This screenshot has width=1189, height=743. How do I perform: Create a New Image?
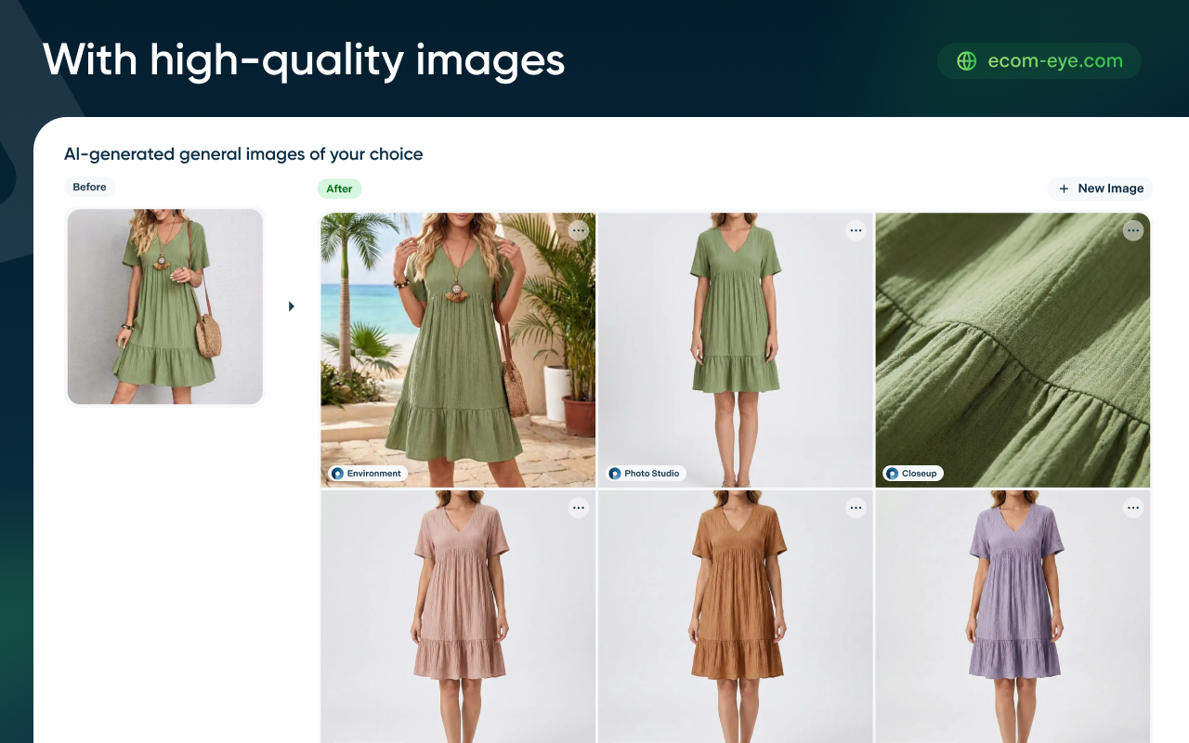click(1100, 189)
